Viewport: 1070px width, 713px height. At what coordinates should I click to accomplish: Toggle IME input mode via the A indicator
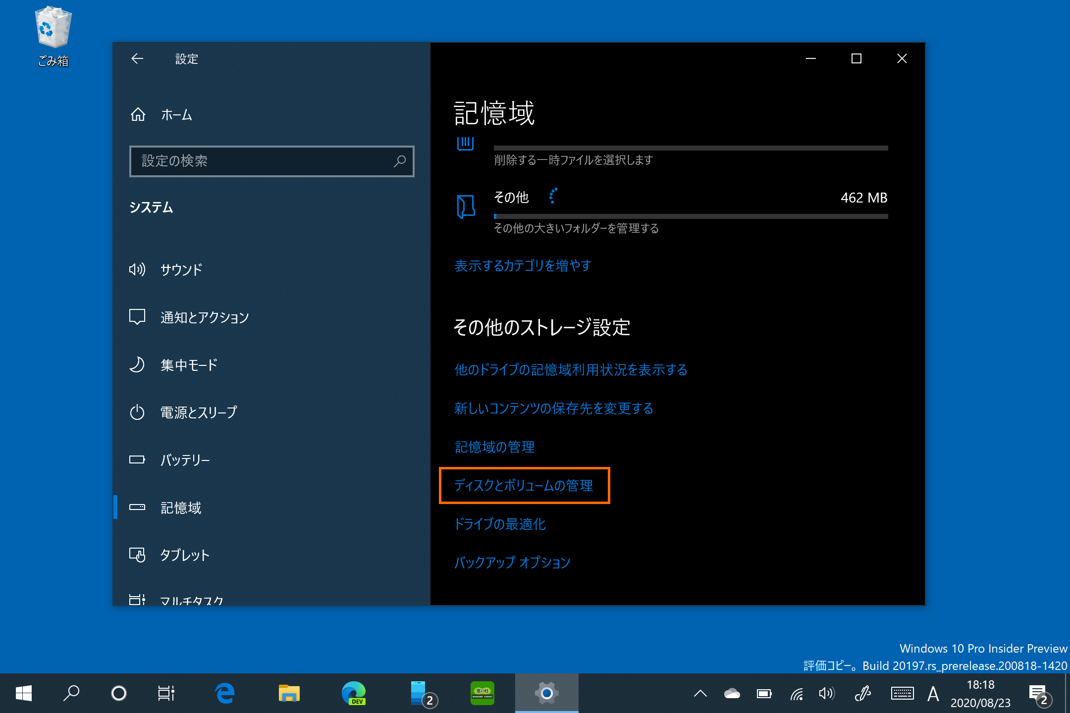click(933, 694)
